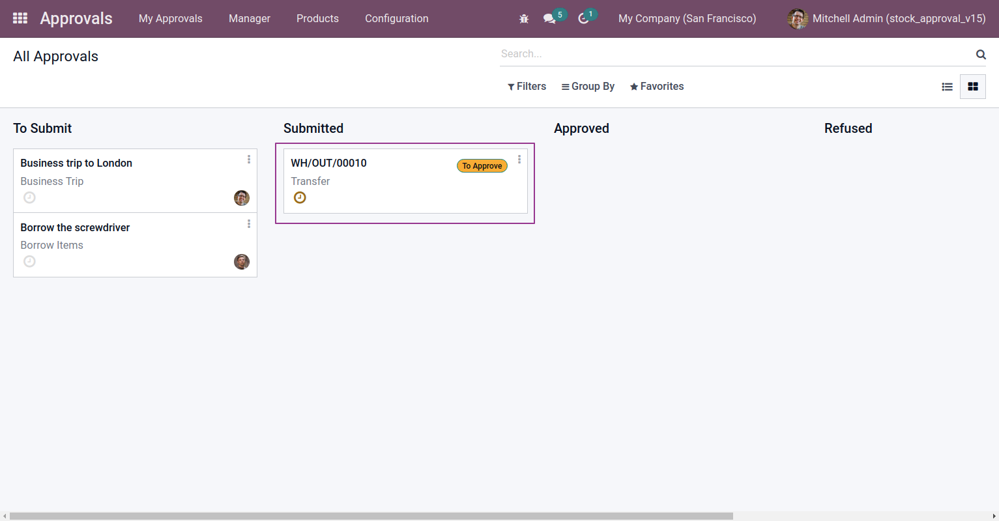This screenshot has height=521, width=999.
Task: Open the apps grid home menu
Action: point(20,18)
